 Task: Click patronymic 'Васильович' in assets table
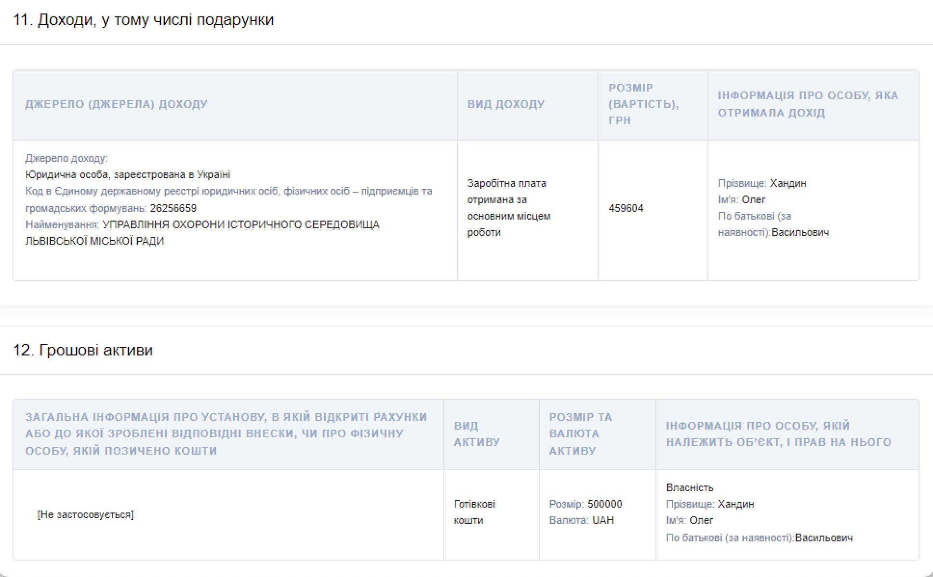[x=824, y=538]
